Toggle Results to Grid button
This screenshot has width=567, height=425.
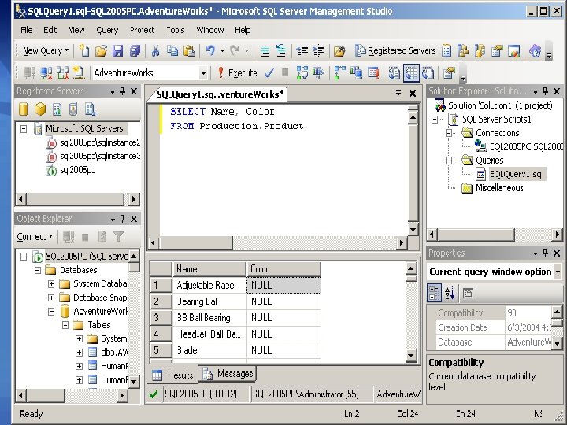click(x=411, y=73)
